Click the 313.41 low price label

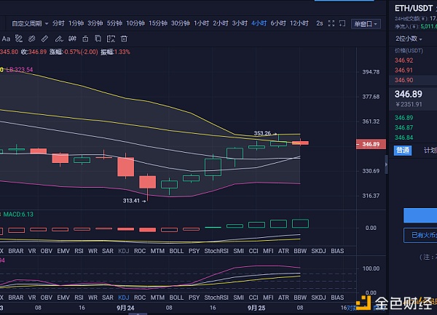click(x=131, y=201)
